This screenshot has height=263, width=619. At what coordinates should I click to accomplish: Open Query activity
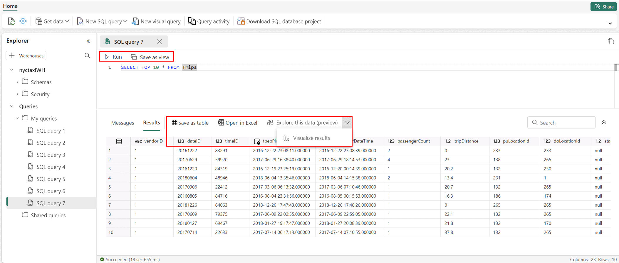[x=209, y=21]
